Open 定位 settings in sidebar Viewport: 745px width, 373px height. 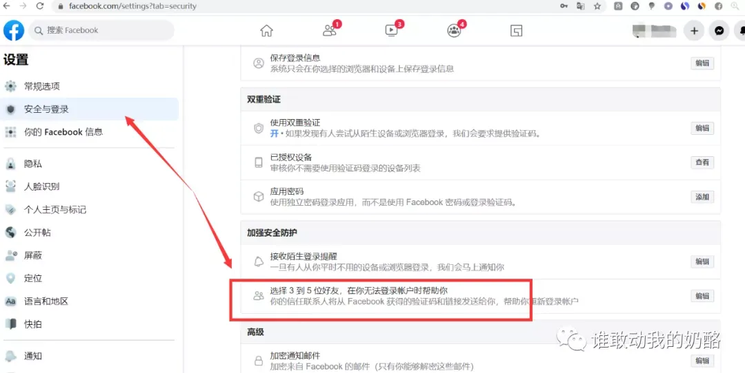[89, 278]
